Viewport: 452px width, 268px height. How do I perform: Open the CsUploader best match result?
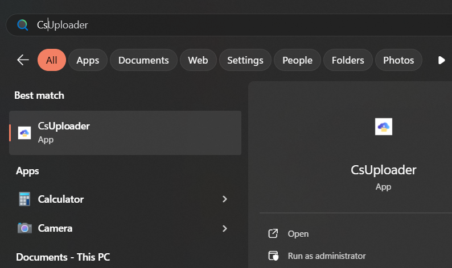click(x=125, y=133)
